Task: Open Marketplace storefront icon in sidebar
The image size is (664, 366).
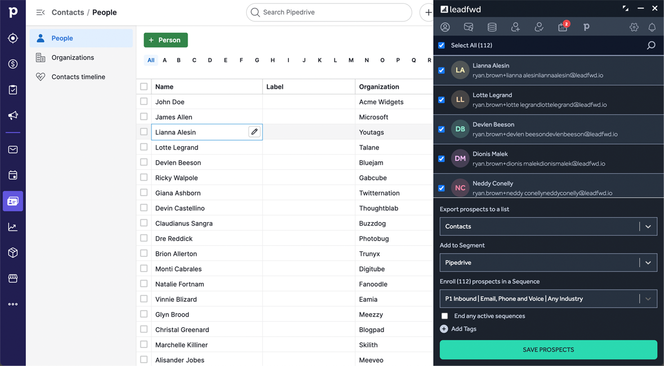Action: [13, 278]
